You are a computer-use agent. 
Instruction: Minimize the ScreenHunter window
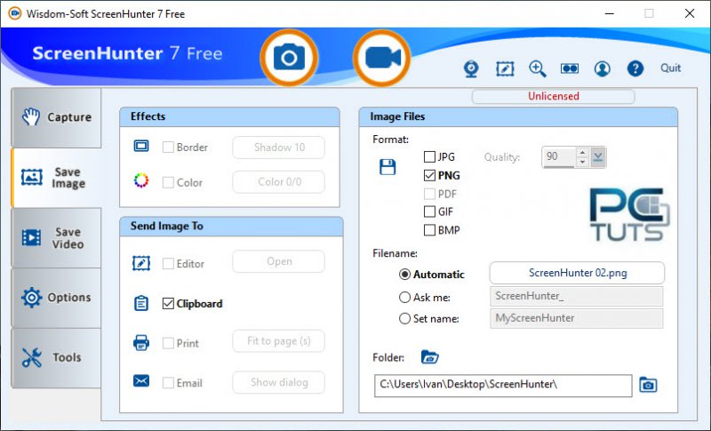point(610,13)
